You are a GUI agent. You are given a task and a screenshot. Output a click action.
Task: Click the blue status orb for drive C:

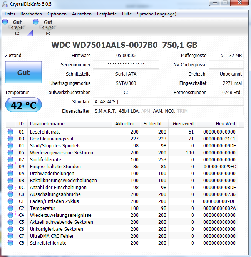click(5, 22)
